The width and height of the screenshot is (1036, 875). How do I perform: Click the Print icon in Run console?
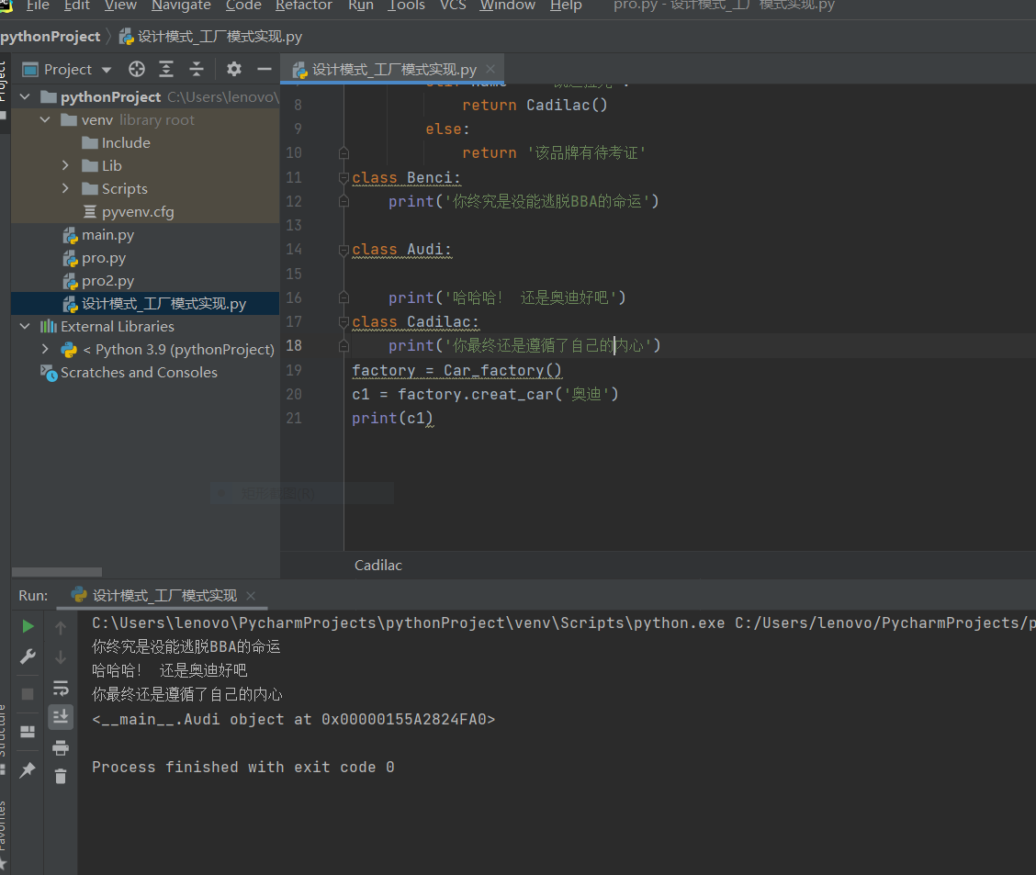[x=60, y=747]
